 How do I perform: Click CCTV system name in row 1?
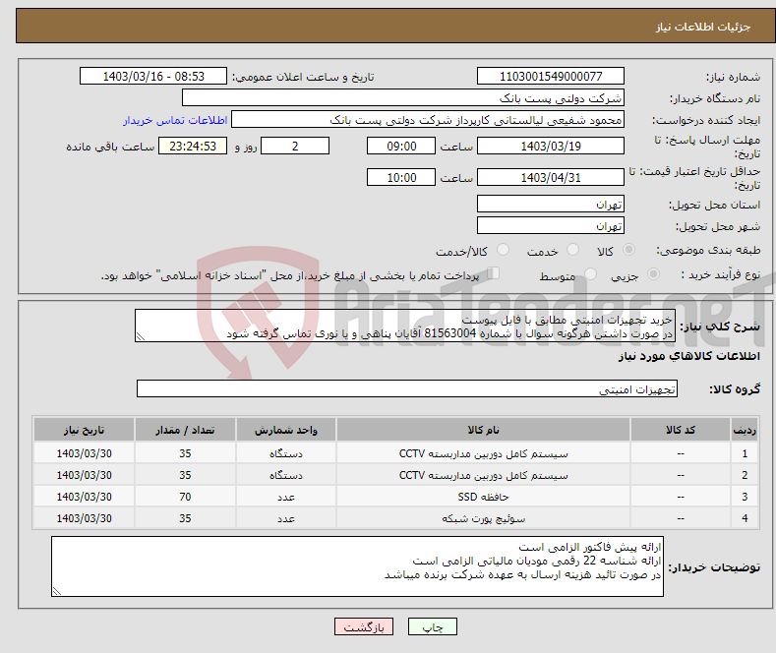pos(483,453)
